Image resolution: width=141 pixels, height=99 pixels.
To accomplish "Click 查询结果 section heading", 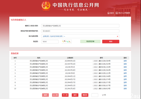I will pos(15,54).
